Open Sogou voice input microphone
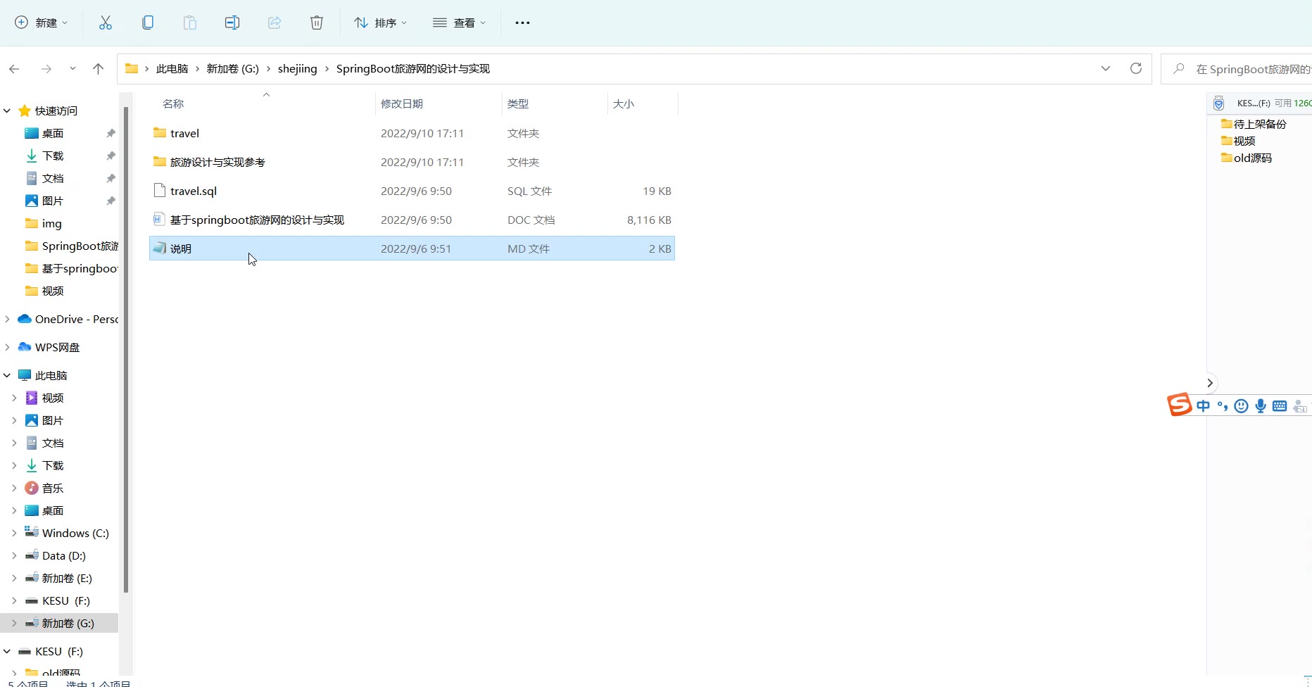The width and height of the screenshot is (1312, 687). [x=1261, y=405]
